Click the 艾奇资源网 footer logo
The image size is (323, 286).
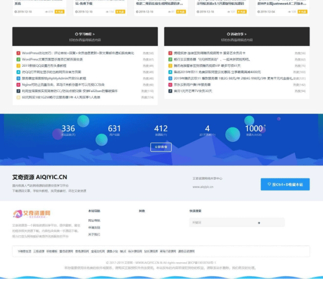(32, 214)
